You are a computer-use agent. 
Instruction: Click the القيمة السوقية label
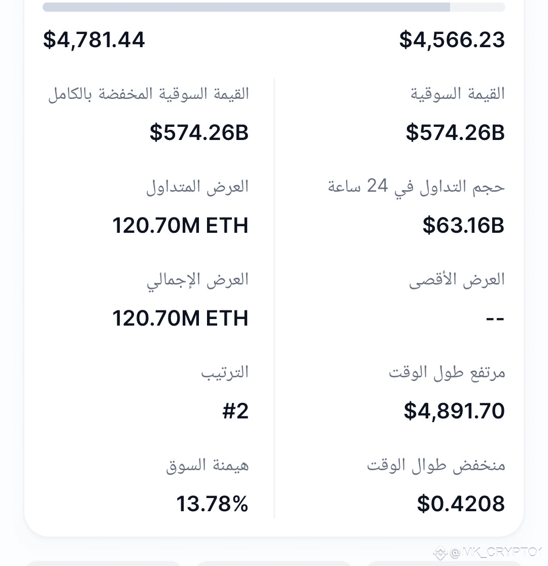(457, 94)
